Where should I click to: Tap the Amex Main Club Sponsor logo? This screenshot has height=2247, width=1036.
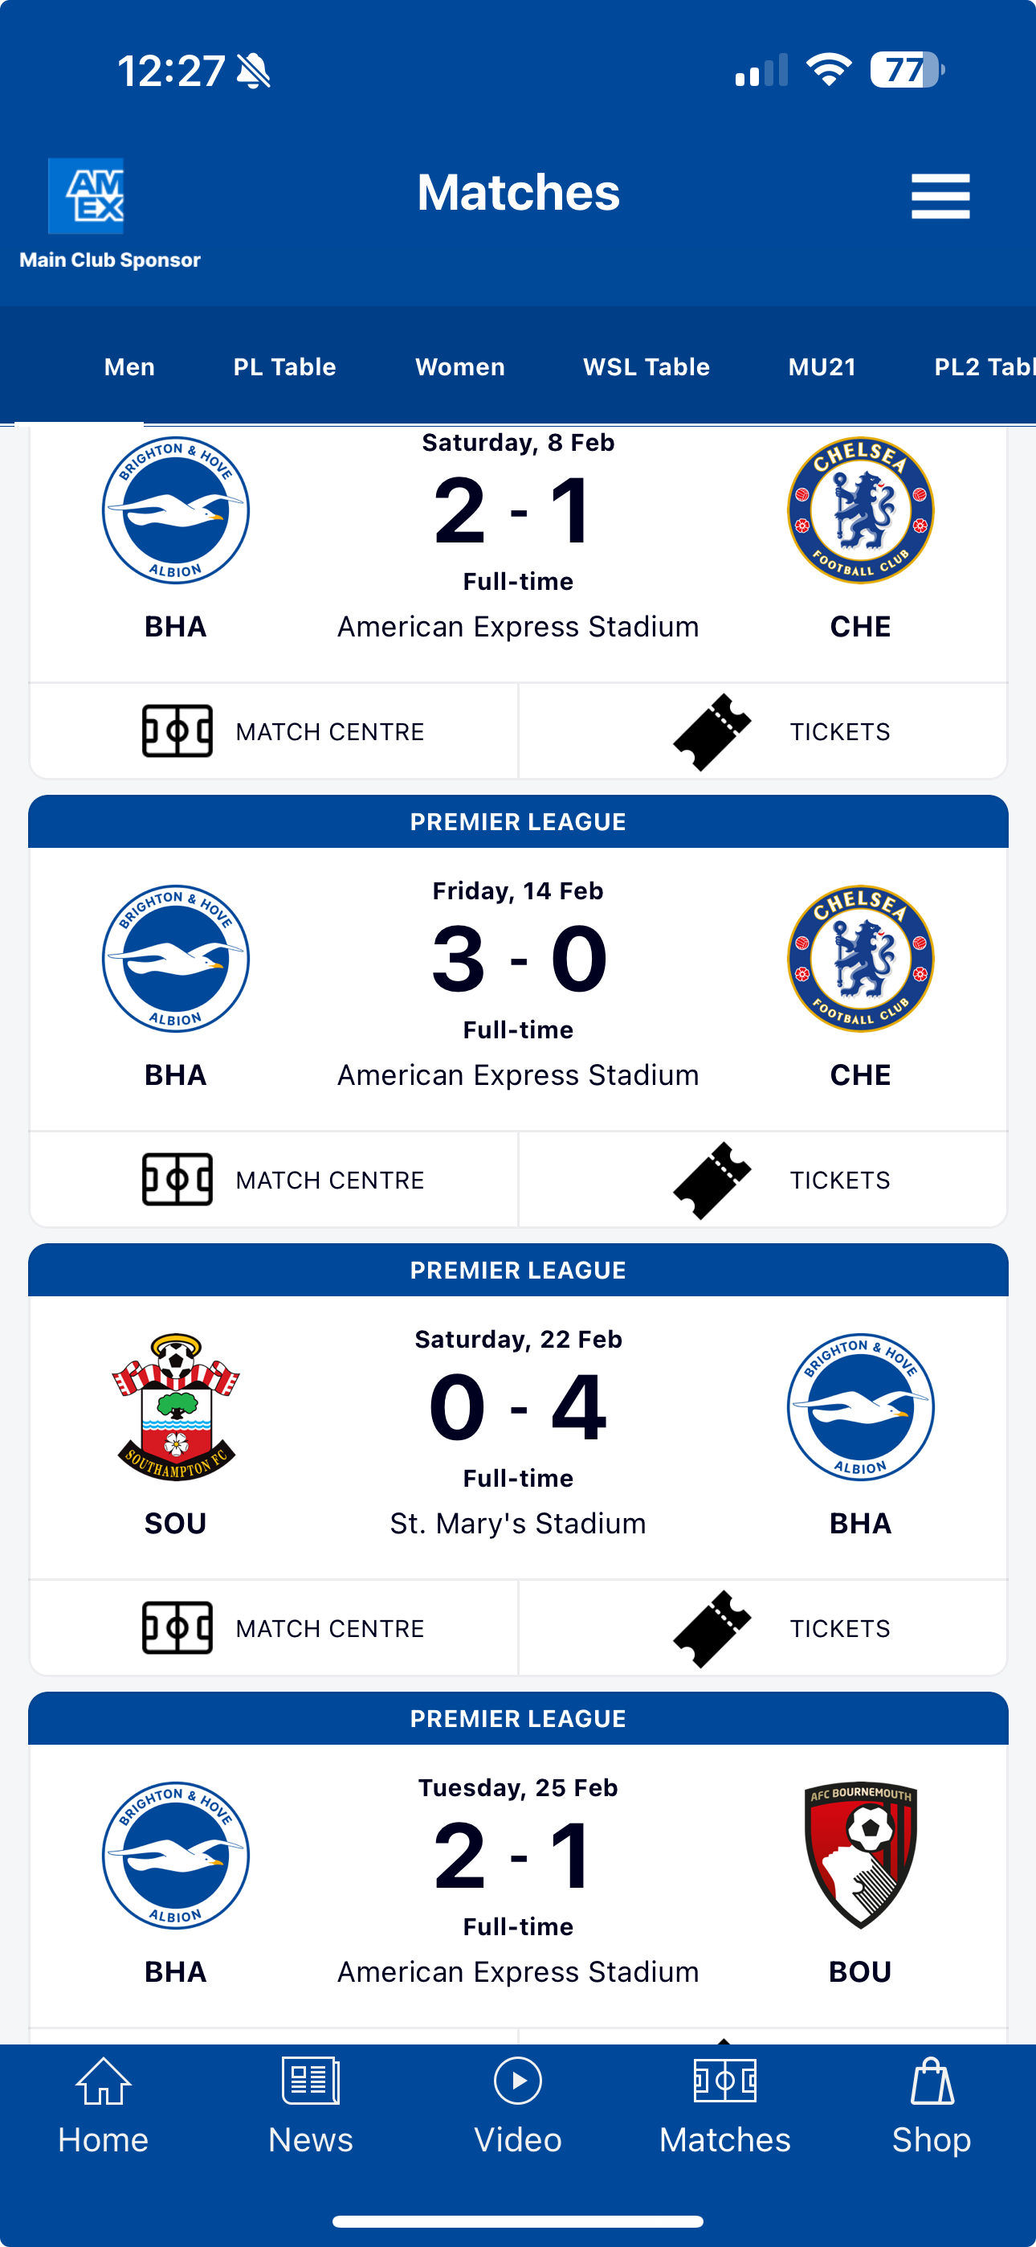(x=85, y=196)
